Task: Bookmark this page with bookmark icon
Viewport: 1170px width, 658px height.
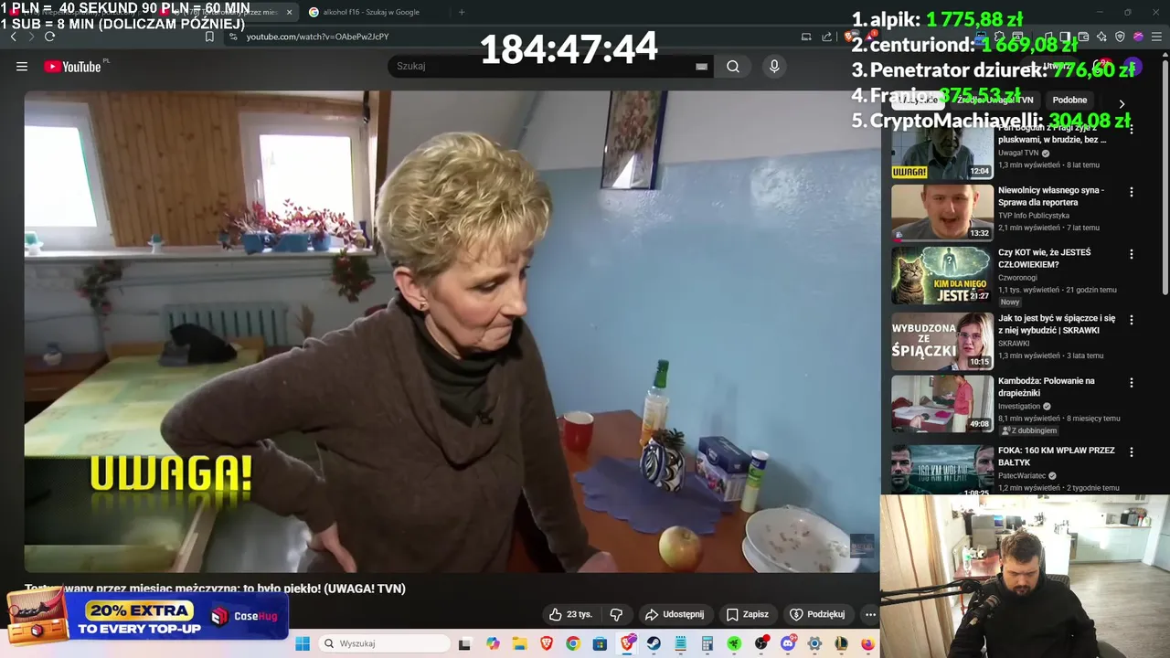Action: pos(209,37)
